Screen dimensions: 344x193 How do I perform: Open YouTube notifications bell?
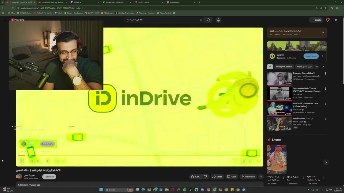[x=327, y=20]
